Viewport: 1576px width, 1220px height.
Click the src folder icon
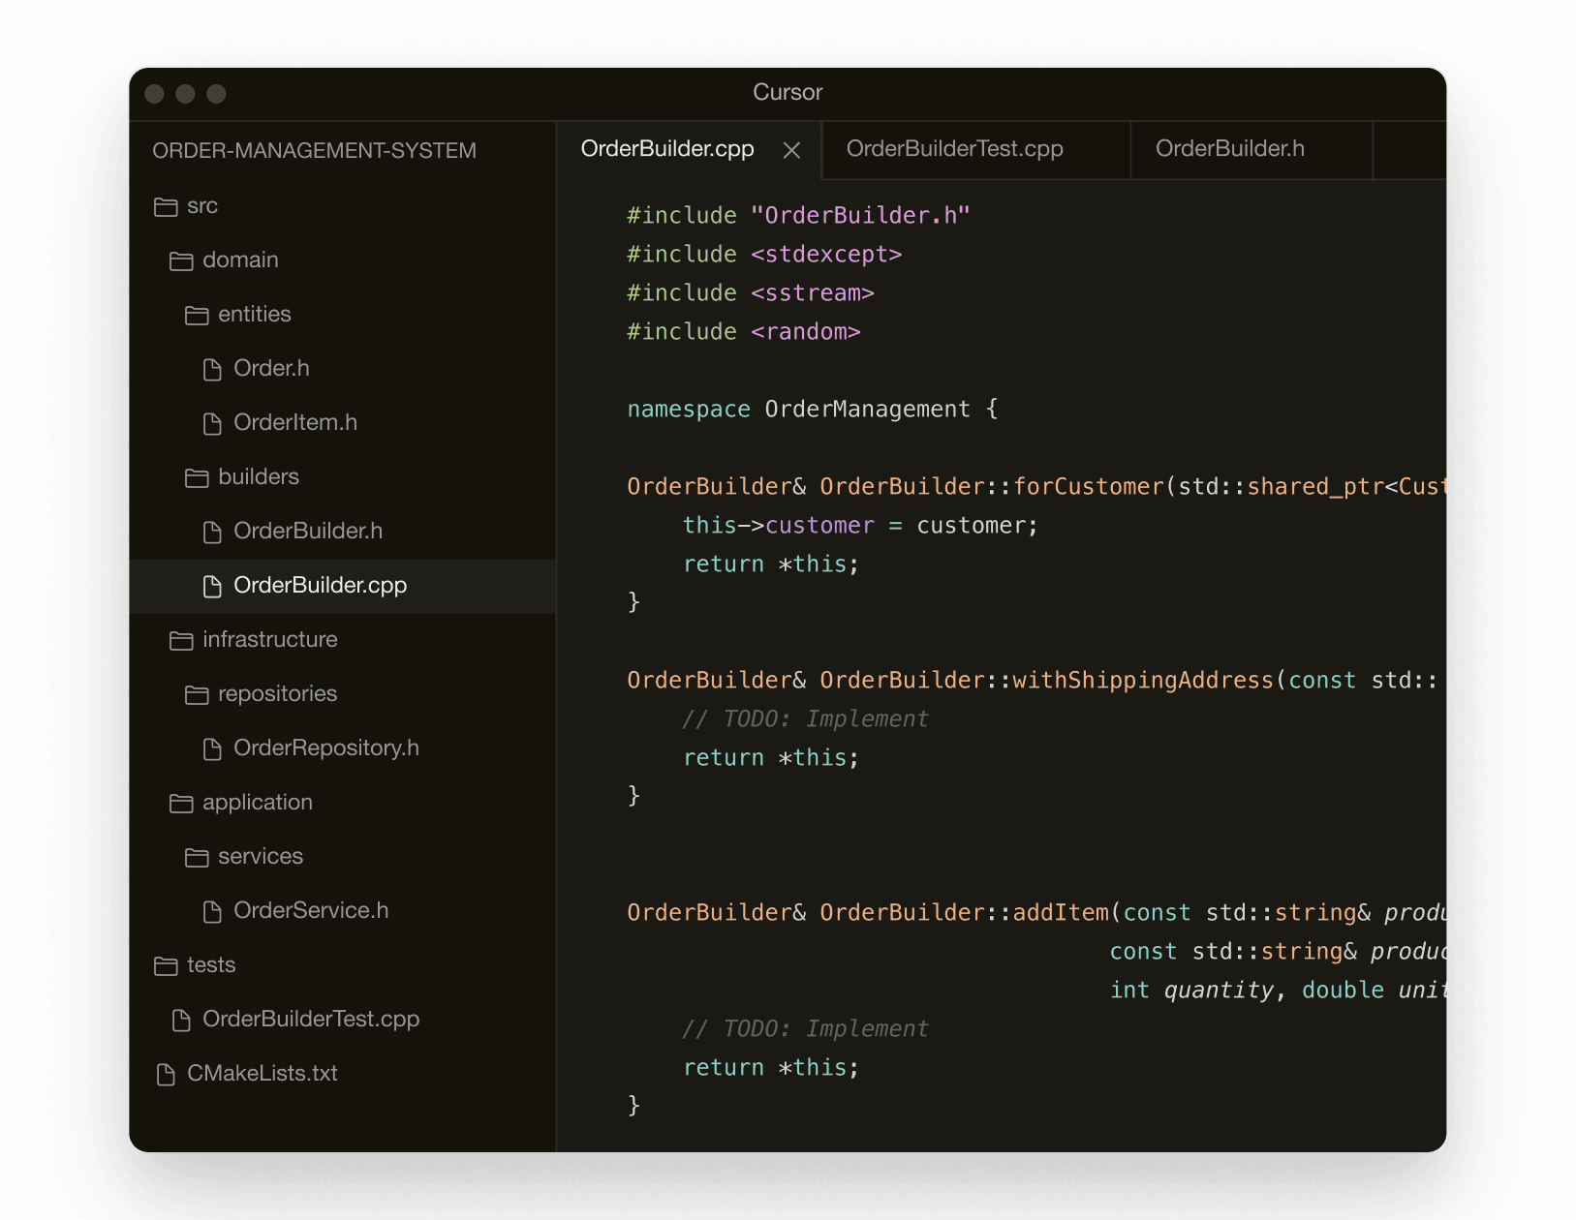(x=166, y=206)
